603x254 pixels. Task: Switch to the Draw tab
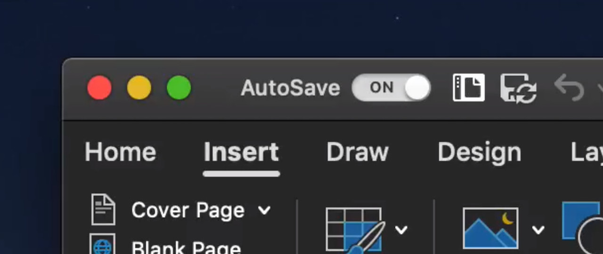(358, 152)
